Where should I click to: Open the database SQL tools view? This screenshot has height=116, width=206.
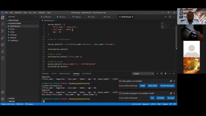coord(3,58)
